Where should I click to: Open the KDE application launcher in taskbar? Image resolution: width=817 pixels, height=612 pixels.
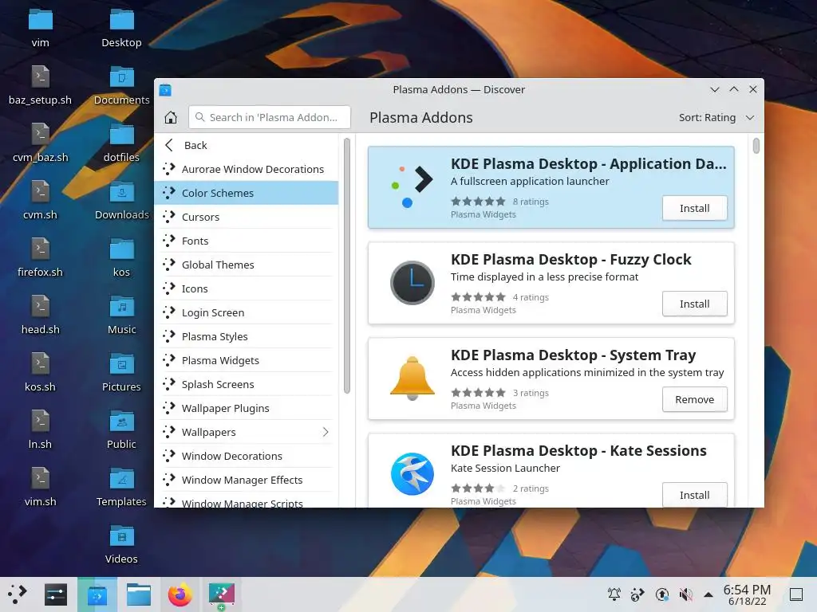coord(18,594)
